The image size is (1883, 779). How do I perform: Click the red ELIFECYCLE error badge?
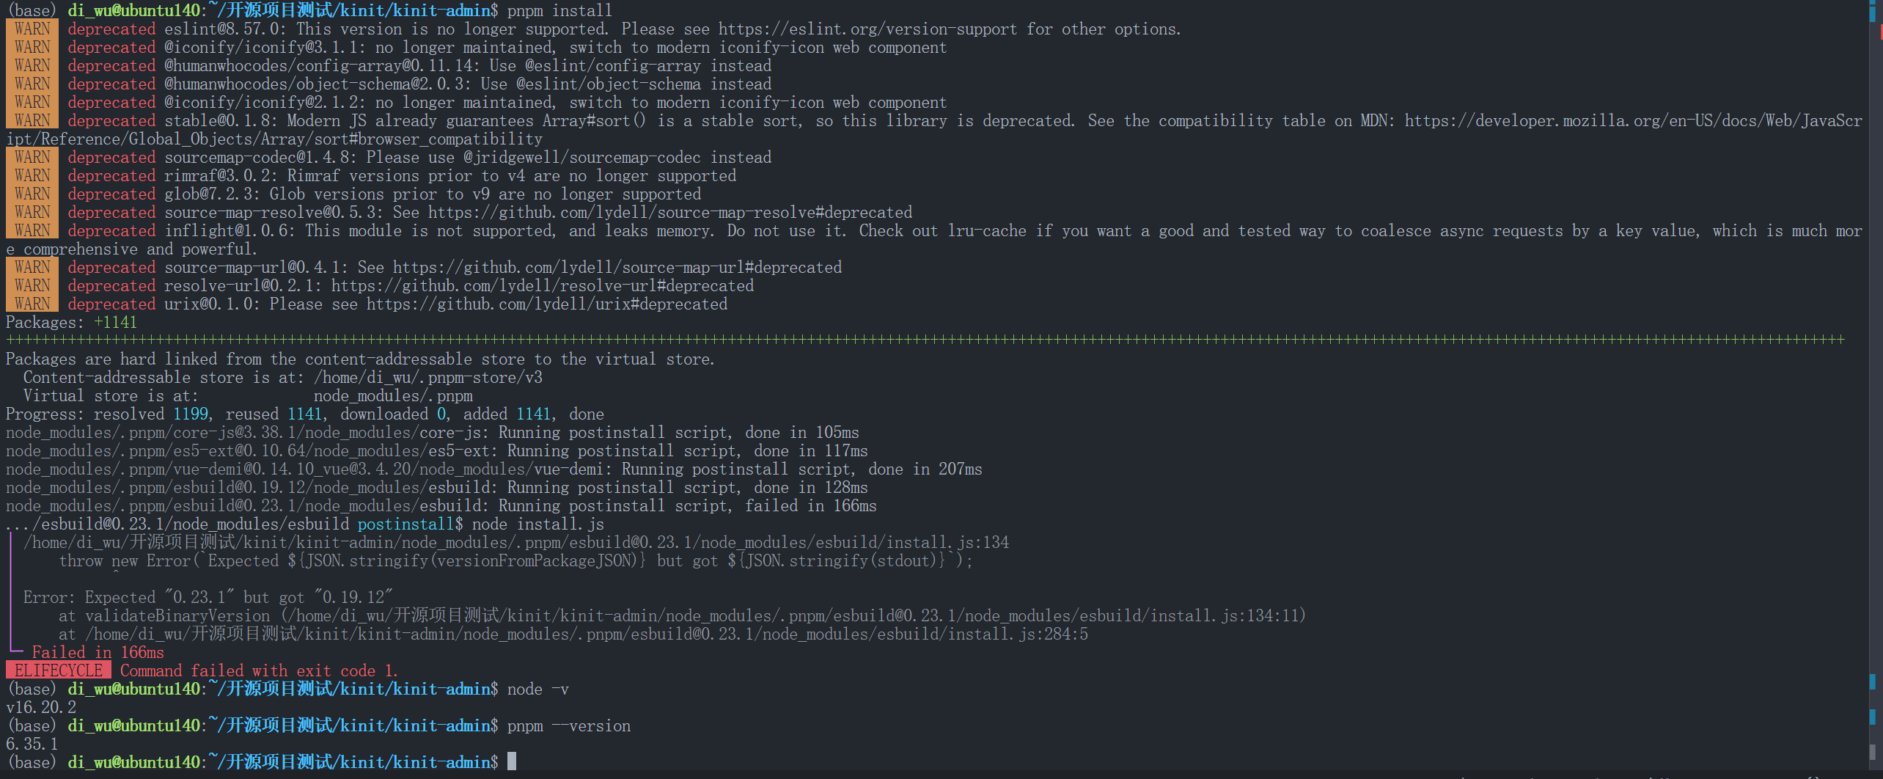[59, 670]
